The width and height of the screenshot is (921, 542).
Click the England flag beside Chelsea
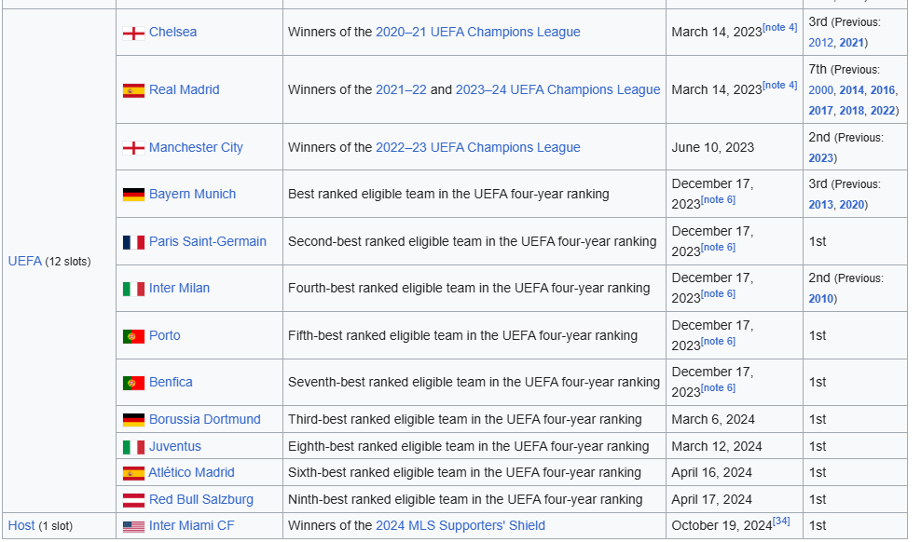(133, 33)
